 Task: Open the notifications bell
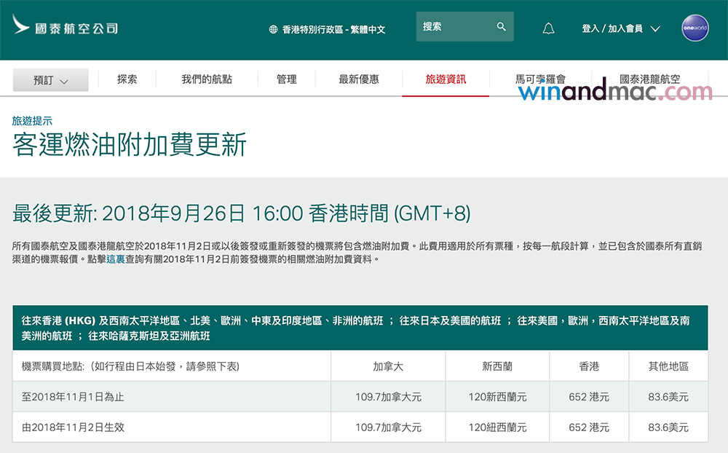548,29
